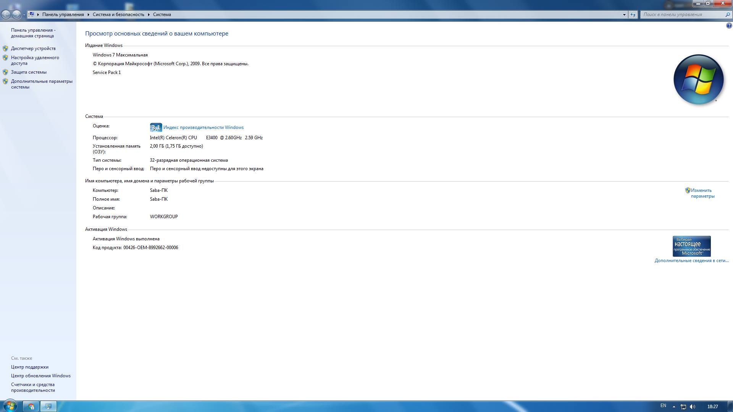Click the genuine Microsoft software badge
Screen dimensions: 733x412
pos(691,246)
